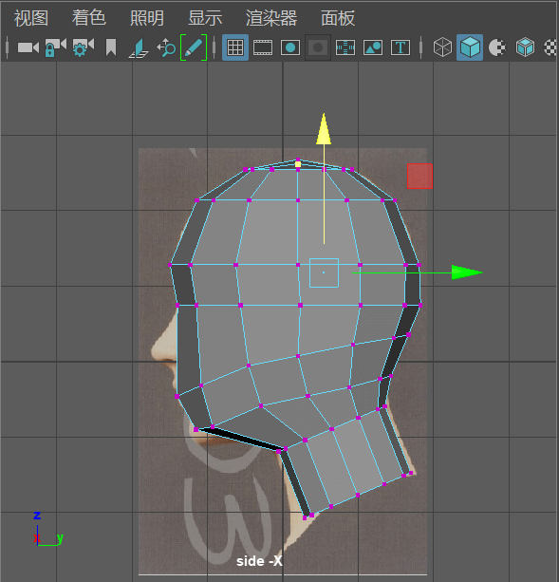Screen dimensions: 559x582
Task: Toggle the Field Chart icon
Action: [345, 47]
